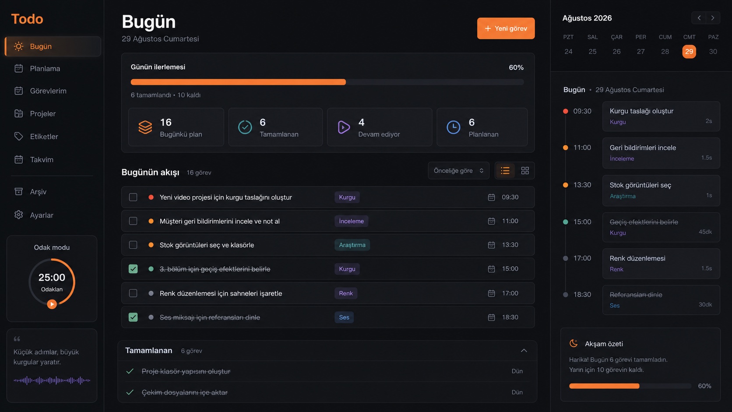This screenshot has height=412, width=732.
Task: Go to next month in calendar
Action: pyautogui.click(x=713, y=18)
